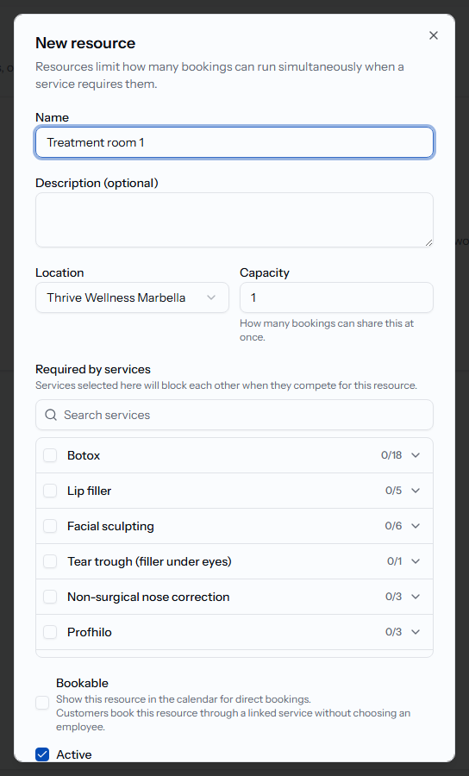469x776 pixels.
Task: Close the New resource dialog
Action: click(x=434, y=35)
